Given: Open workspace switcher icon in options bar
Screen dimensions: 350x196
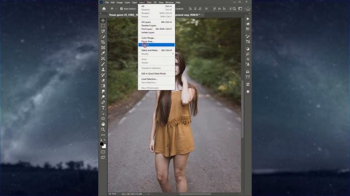Looking at the screenshot, I should coord(241,9).
